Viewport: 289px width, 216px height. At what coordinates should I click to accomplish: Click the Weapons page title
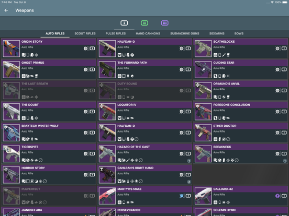[25, 10]
